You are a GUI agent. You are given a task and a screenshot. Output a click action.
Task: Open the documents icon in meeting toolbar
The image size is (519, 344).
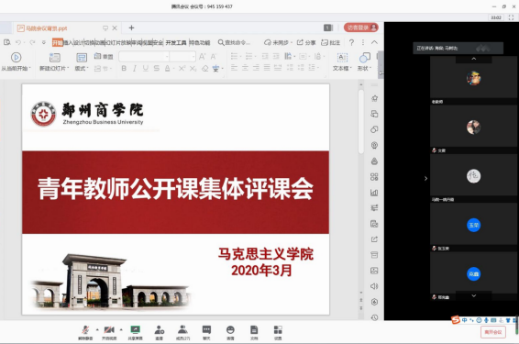tap(254, 329)
